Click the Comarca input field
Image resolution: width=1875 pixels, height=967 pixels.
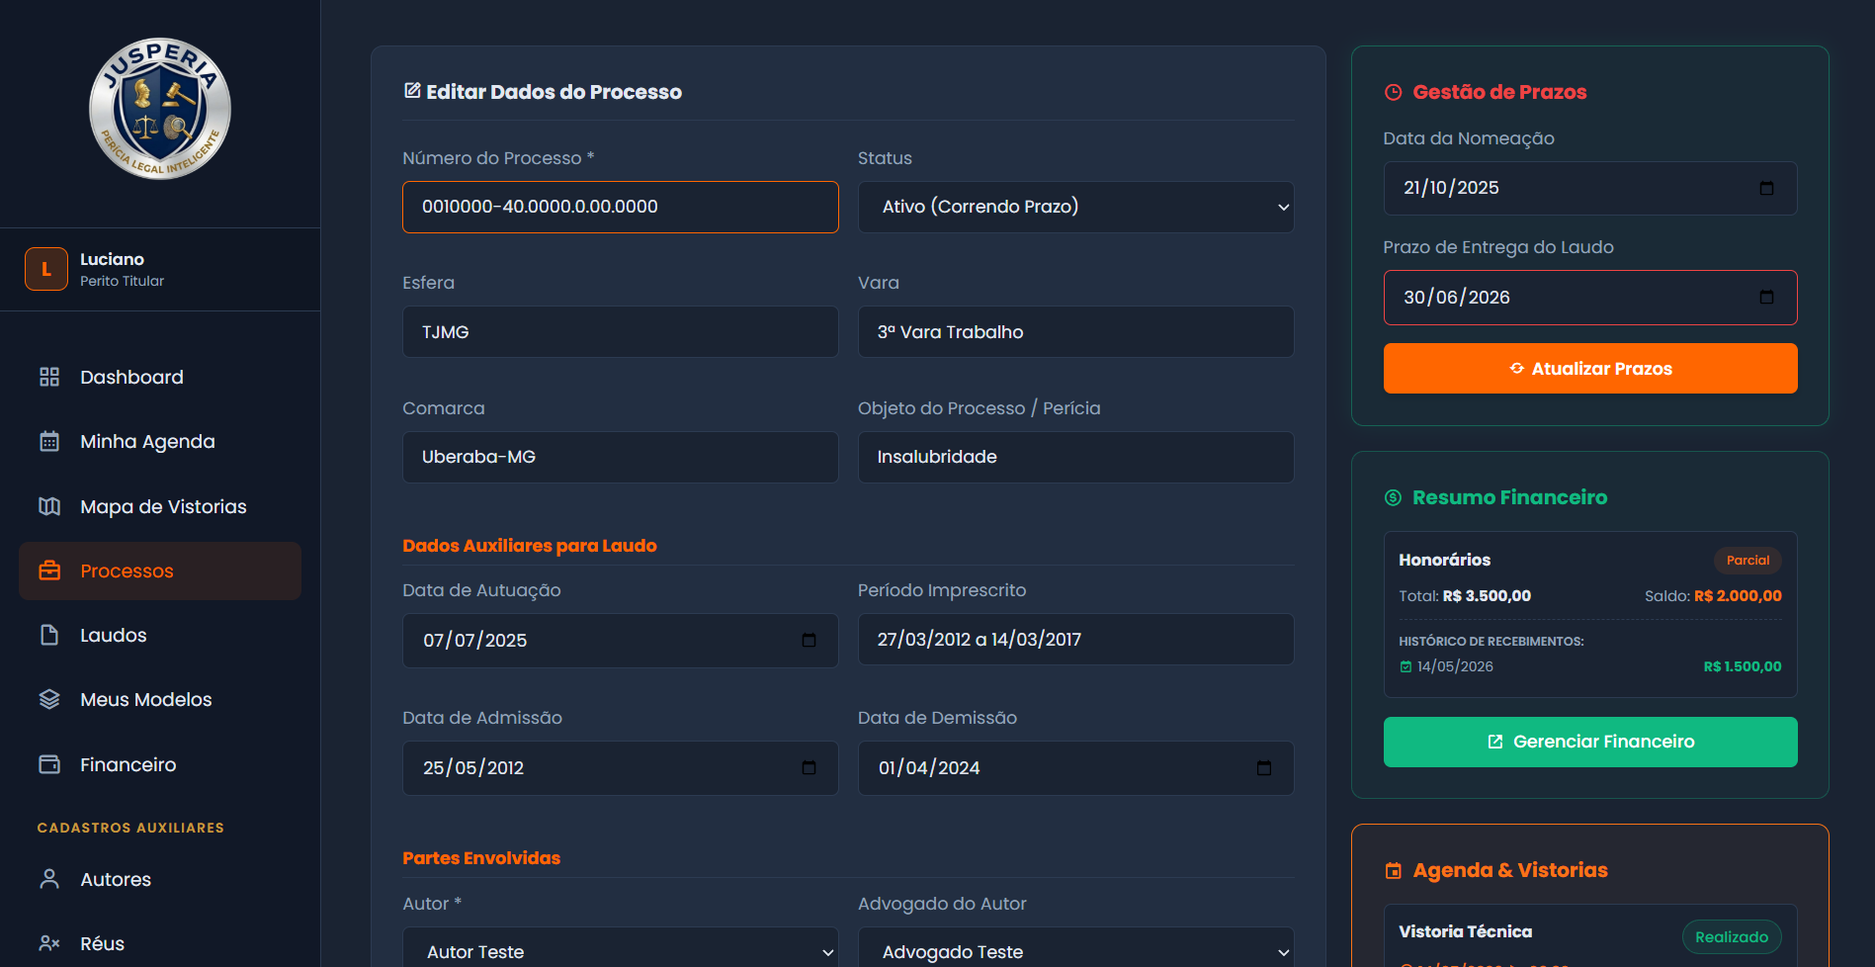(621, 457)
